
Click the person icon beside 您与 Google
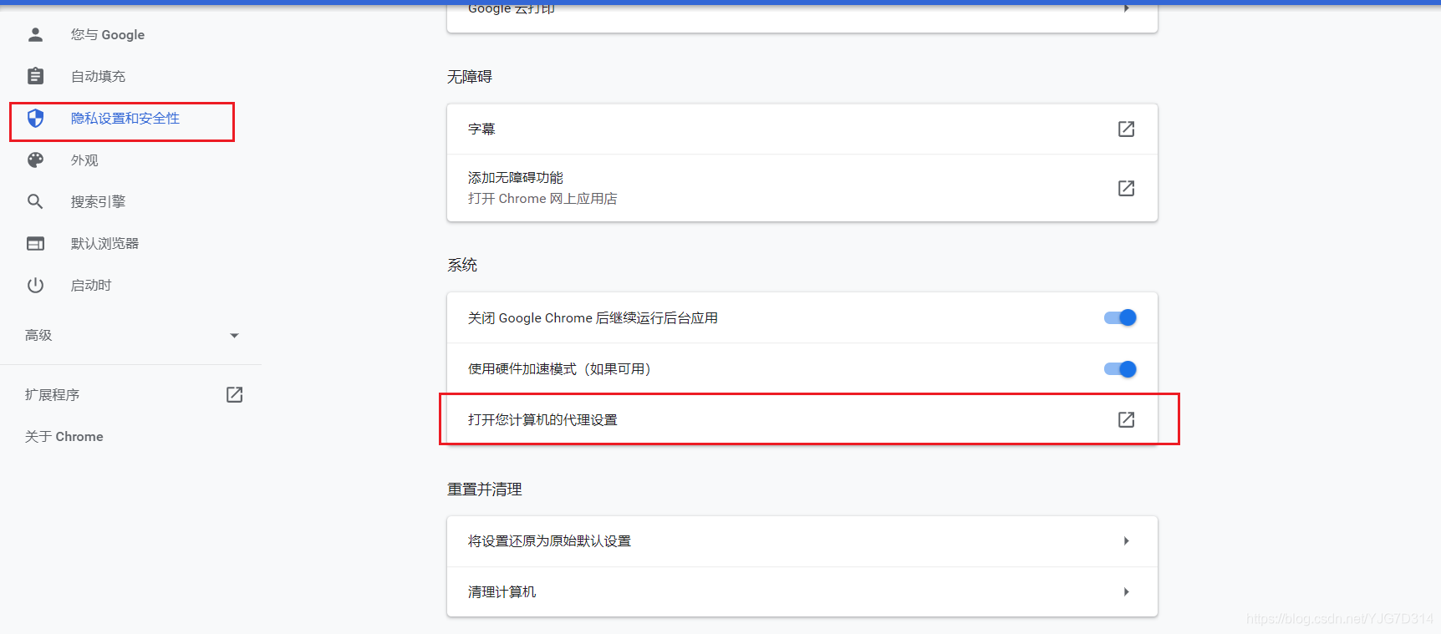tap(35, 34)
